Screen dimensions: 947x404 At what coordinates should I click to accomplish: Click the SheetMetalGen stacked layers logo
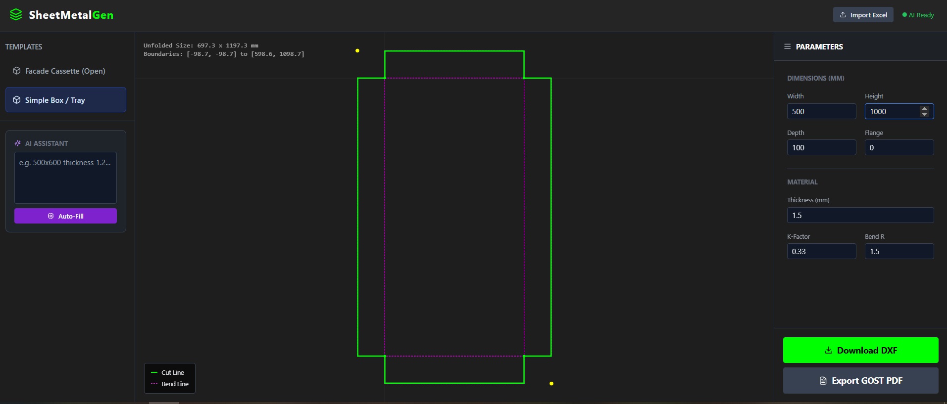click(x=16, y=15)
